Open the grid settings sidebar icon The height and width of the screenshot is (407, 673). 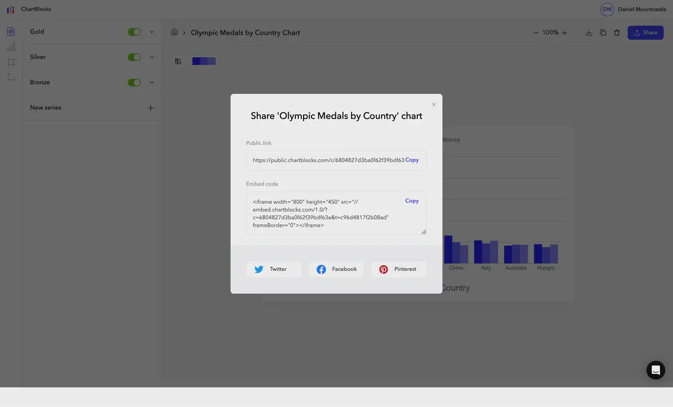coord(10,61)
